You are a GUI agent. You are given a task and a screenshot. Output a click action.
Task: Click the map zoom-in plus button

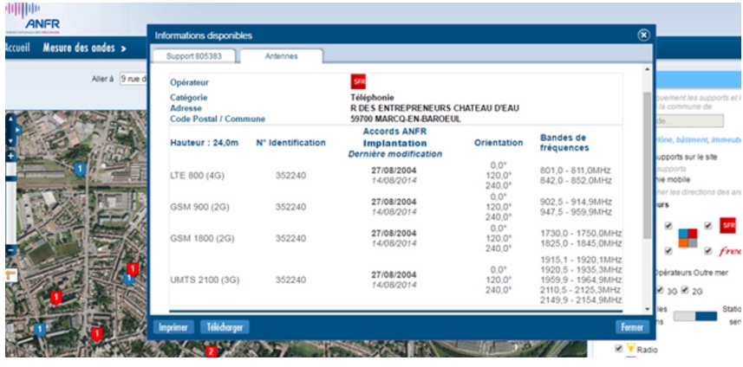pyautogui.click(x=10, y=156)
